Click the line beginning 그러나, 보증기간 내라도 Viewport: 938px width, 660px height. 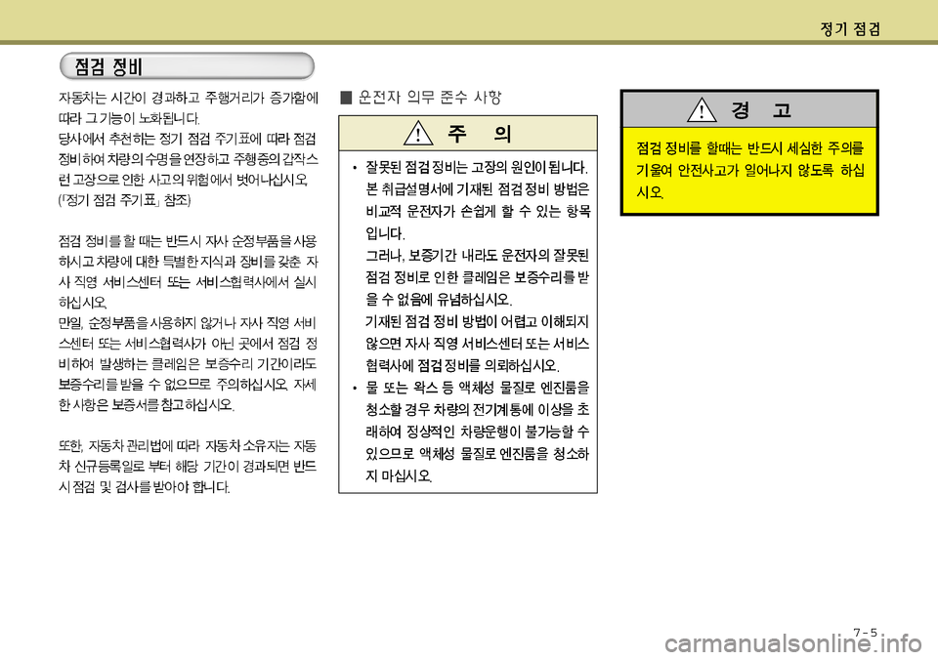tap(477, 255)
